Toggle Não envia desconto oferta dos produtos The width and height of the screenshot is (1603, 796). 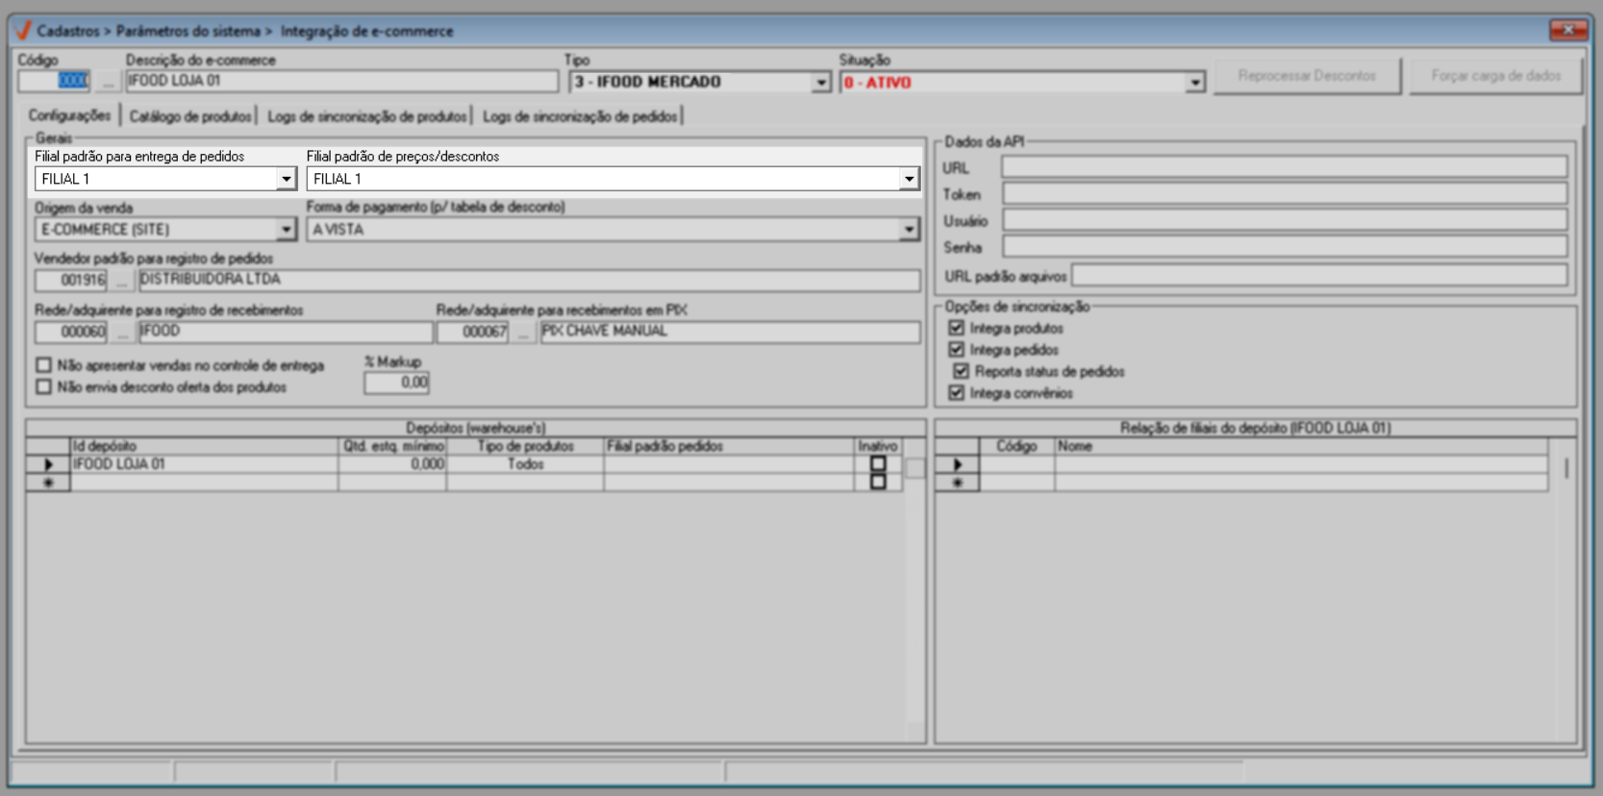pos(43,386)
